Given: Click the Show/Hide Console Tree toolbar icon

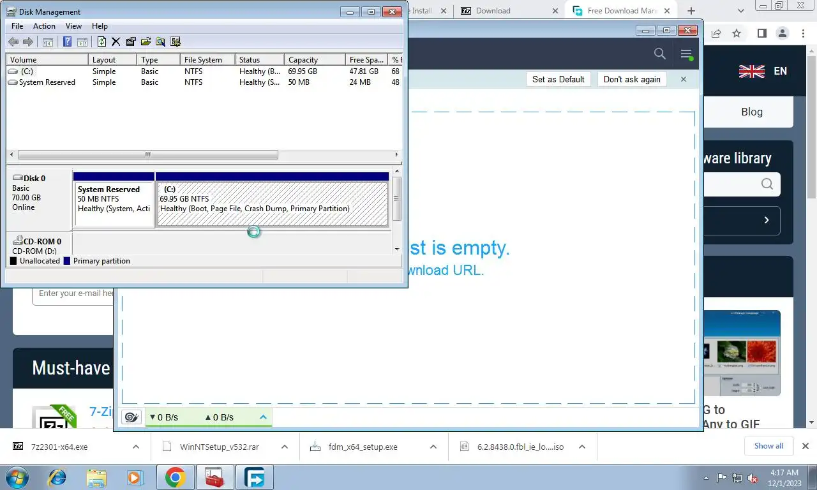Looking at the screenshot, I should click(48, 42).
